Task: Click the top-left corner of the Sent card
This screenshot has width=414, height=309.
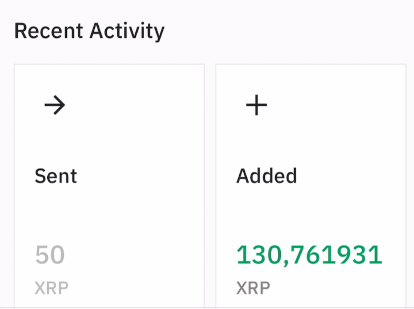Action: (x=18, y=68)
